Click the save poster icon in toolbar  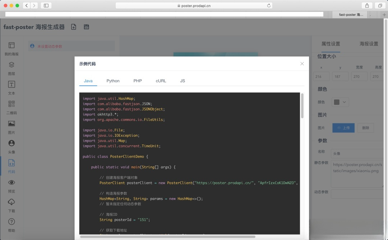tap(86, 27)
